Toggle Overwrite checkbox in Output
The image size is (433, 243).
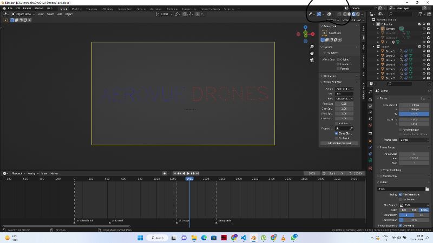(401, 226)
